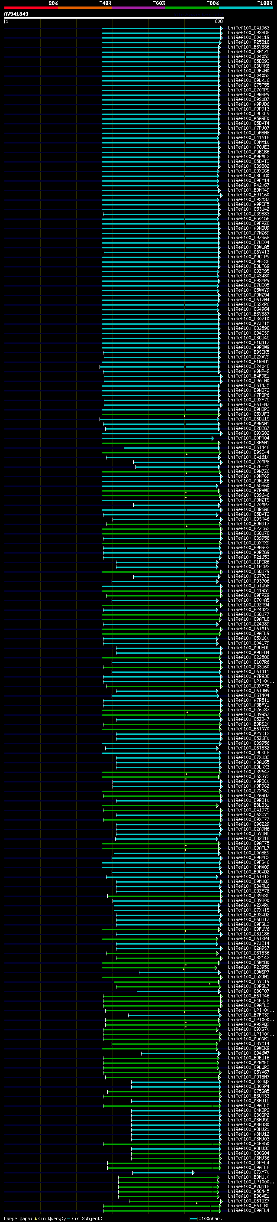This screenshot has height=1222, width=277.
Task: Open hit UniRef100_B6V686
Action: tap(248, 47)
